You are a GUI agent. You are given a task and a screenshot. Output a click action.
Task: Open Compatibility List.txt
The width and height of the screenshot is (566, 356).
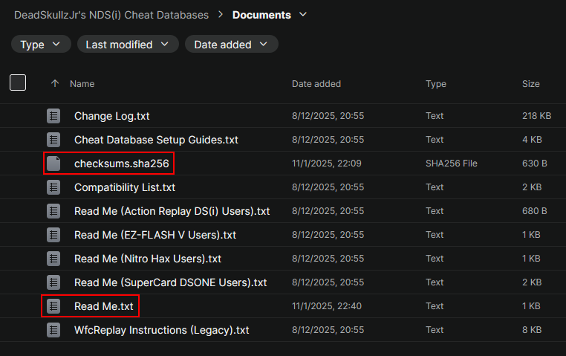coord(125,187)
